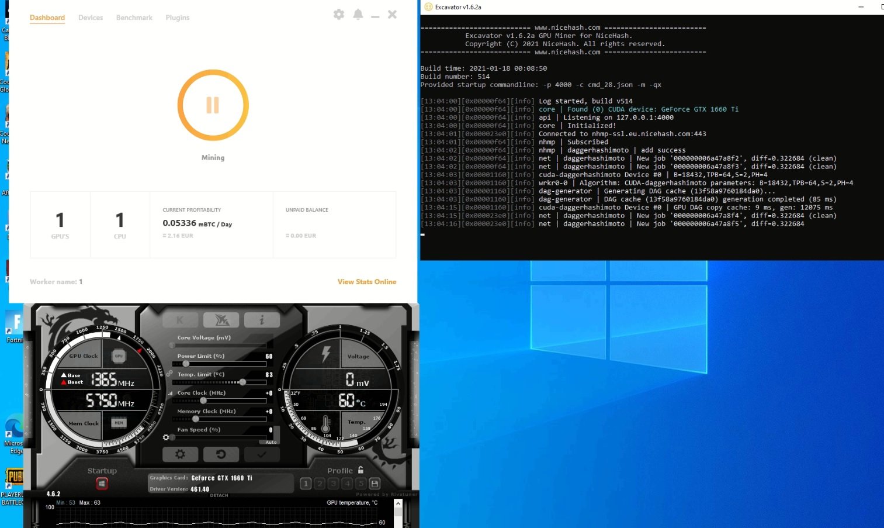This screenshot has height=528, width=884.
Task: Open the Microsoft Edge desktop shortcut
Action: tap(14, 434)
